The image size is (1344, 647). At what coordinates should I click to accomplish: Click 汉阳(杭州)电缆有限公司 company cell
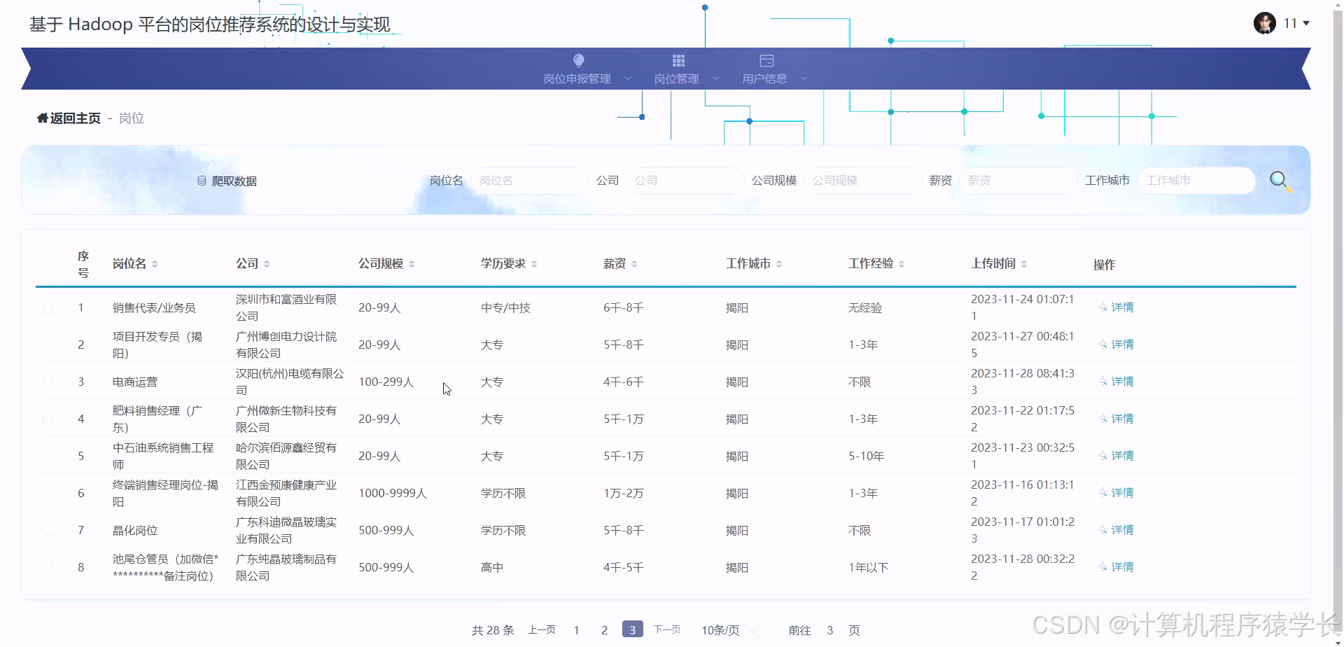click(x=290, y=382)
